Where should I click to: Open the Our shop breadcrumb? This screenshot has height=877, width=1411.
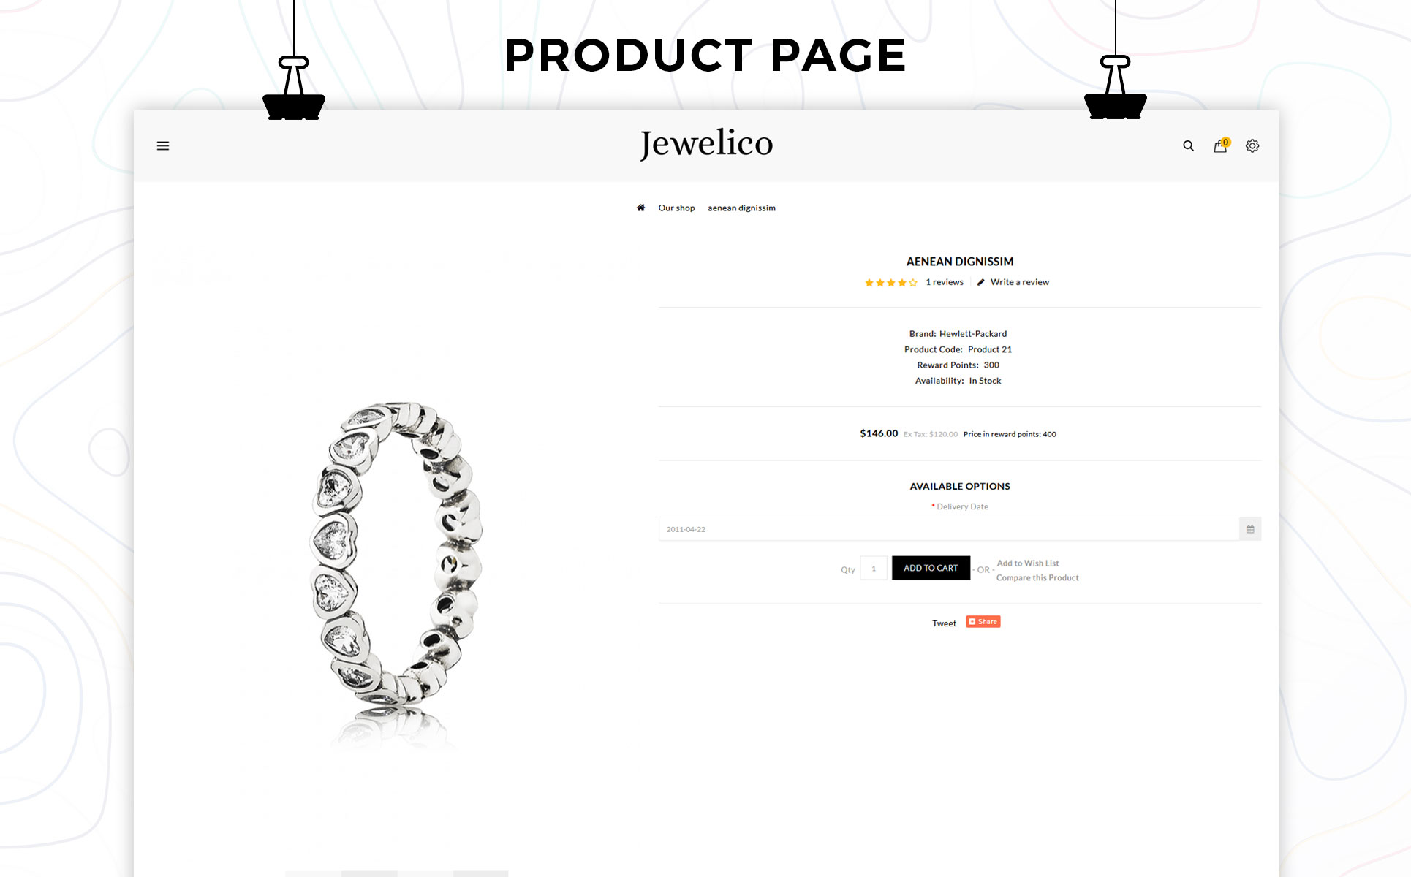[676, 208]
